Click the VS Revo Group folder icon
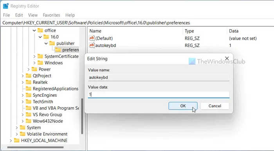 pyautogui.click(x=28, y=114)
